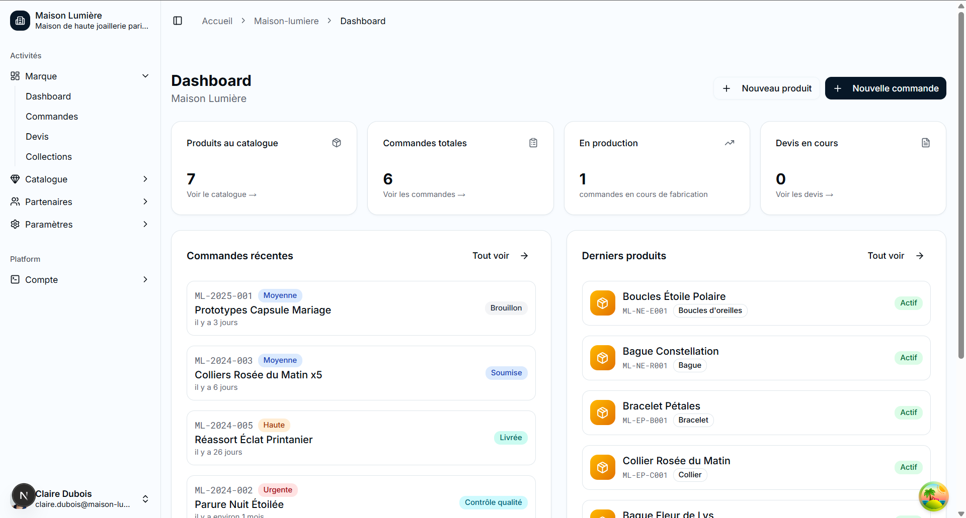The height and width of the screenshot is (518, 966).
Task: Click the island floating icon in the corner
Action: (x=933, y=496)
